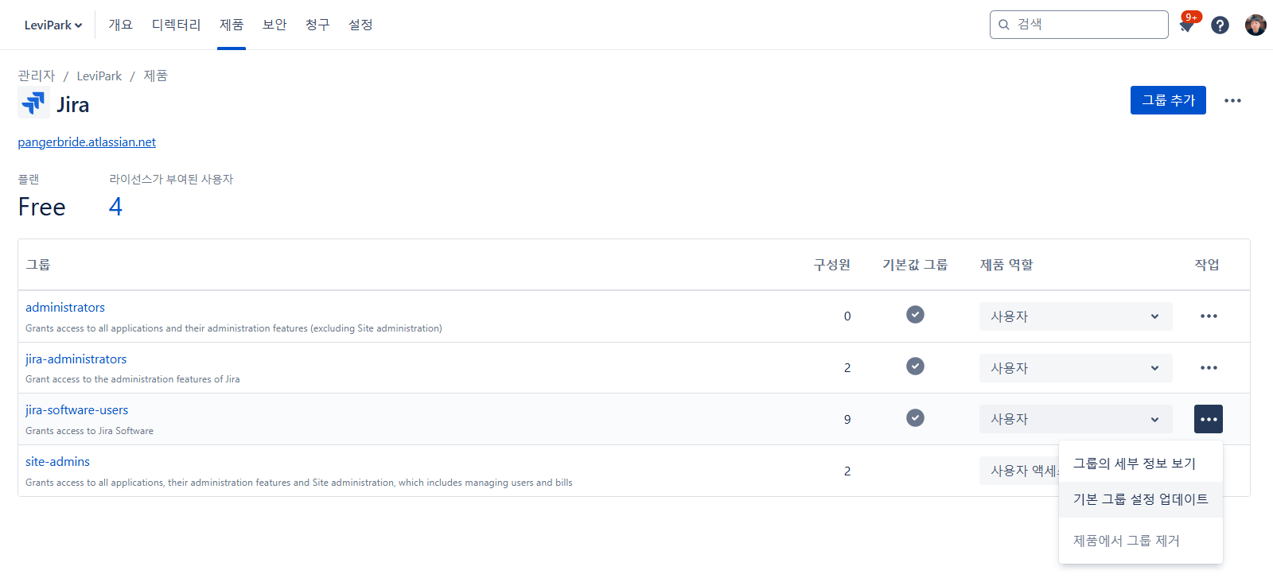Open the administrators group link
Screen dimensions: 1273x578
[x=65, y=308]
